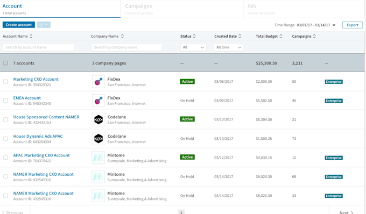Click On Hold status for EMEA Account
The height and width of the screenshot is (214, 366).
(187, 101)
